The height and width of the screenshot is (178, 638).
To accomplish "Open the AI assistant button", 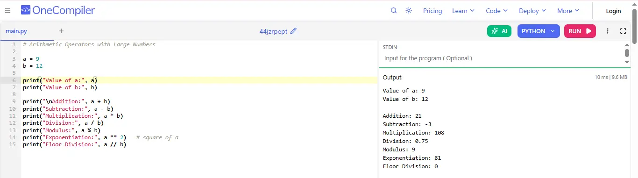I will coord(499,31).
